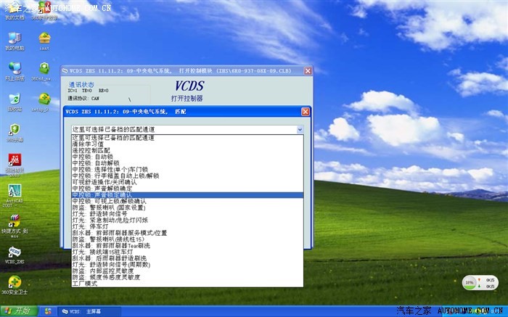
Task: Select 工厂模式 option
Action: pos(187,284)
